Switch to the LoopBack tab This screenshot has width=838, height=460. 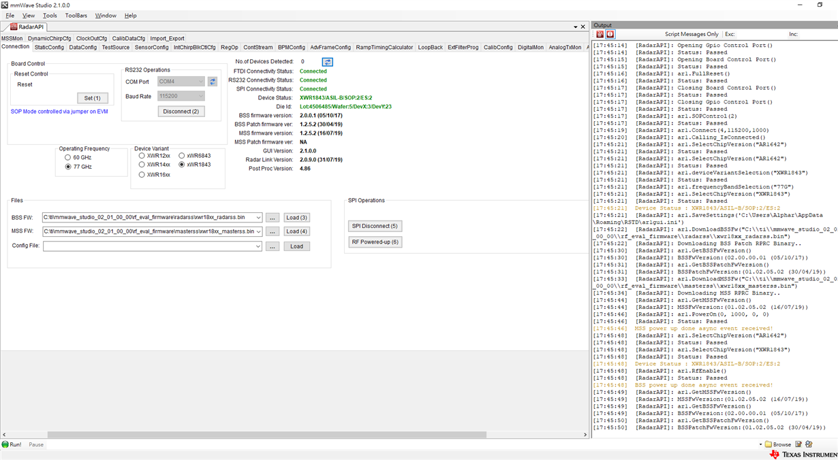[430, 48]
